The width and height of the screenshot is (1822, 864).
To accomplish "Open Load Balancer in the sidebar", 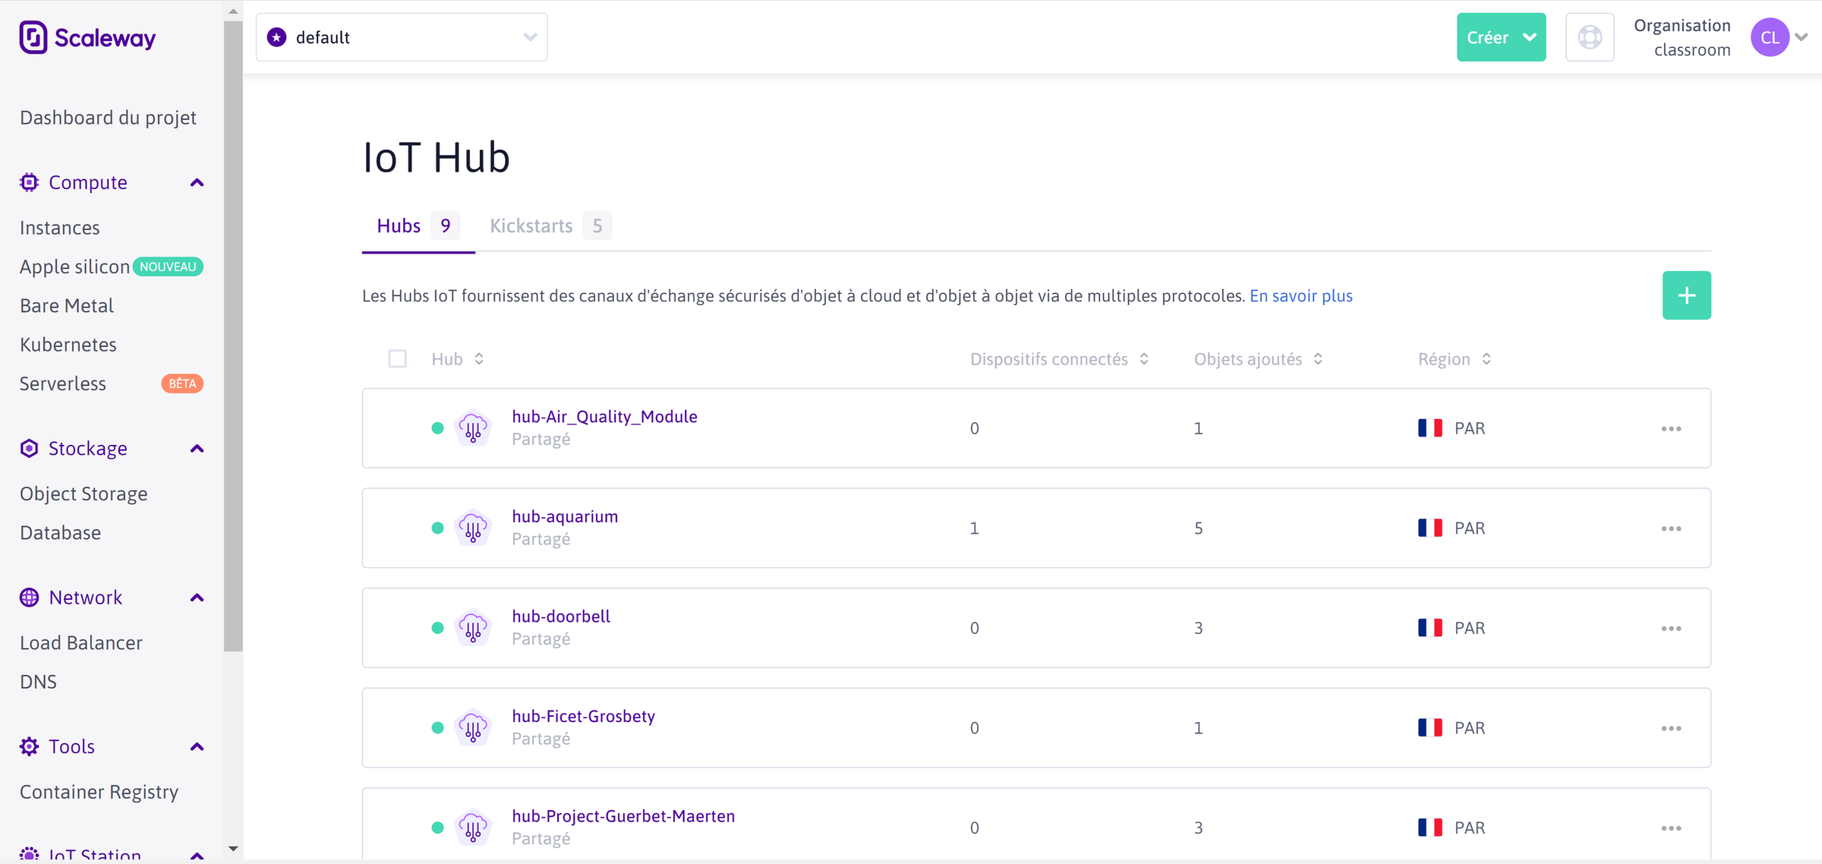I will click(81, 642).
